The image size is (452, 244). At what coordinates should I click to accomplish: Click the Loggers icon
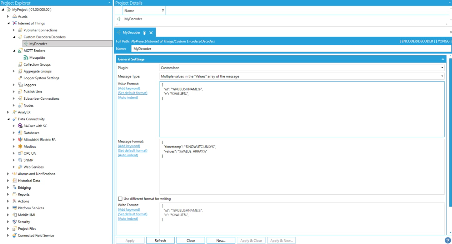[x=20, y=85]
